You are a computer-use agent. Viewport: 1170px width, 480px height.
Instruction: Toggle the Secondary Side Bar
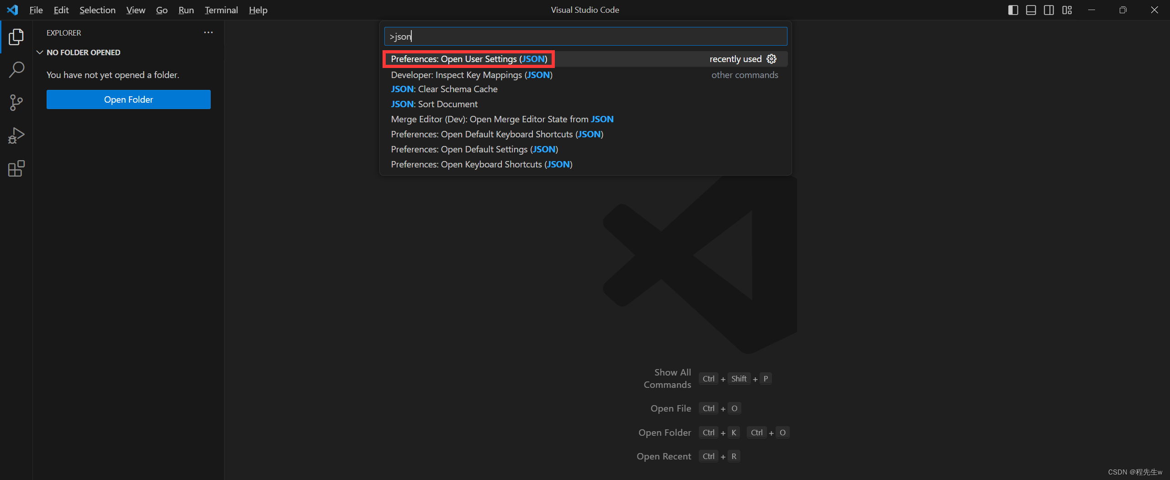click(1049, 10)
